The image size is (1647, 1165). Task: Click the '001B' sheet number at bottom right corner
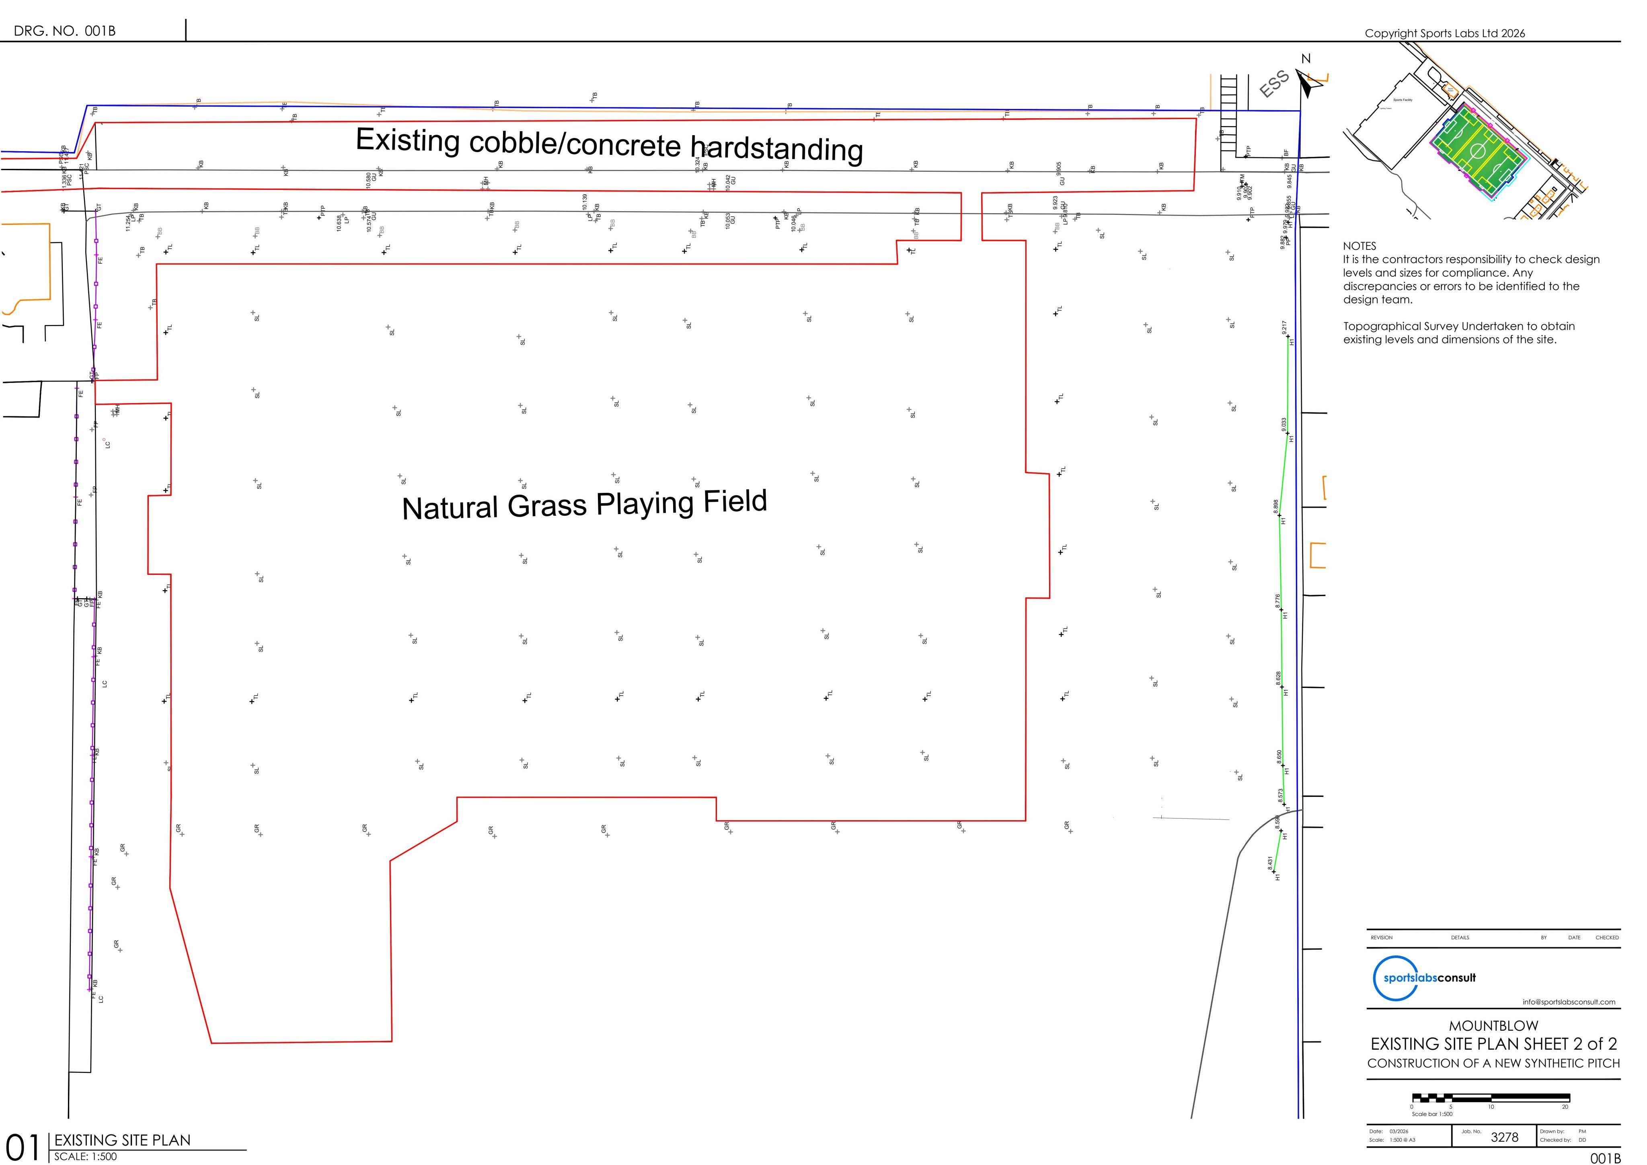[x=1606, y=1158]
